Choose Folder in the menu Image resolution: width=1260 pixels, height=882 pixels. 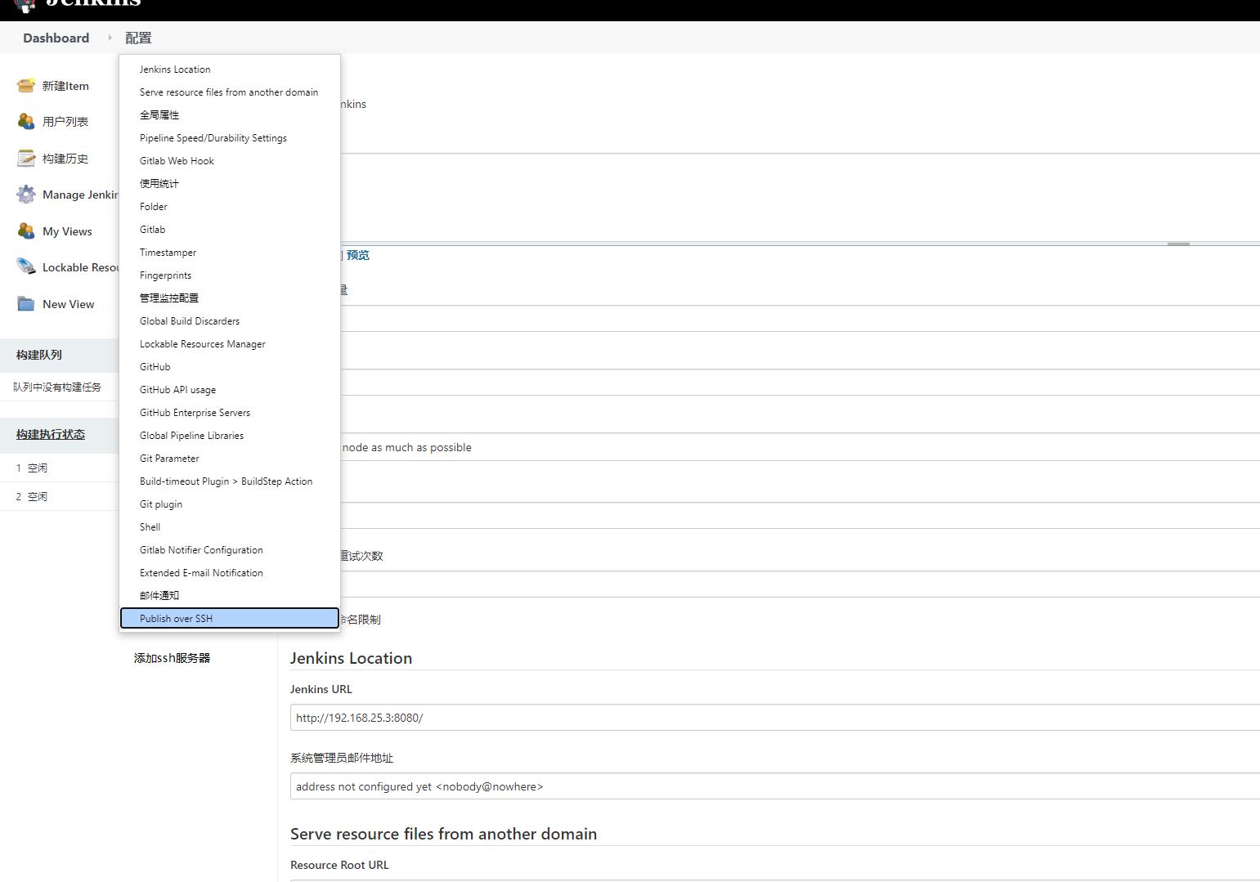[230, 207]
